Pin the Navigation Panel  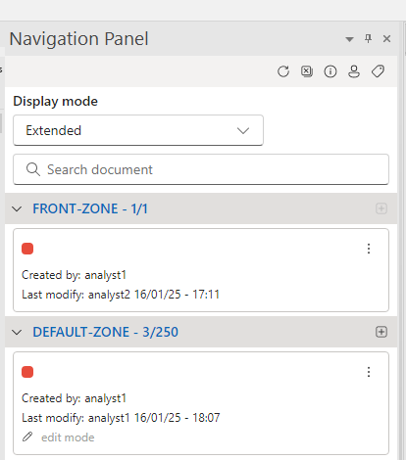pyautogui.click(x=369, y=38)
